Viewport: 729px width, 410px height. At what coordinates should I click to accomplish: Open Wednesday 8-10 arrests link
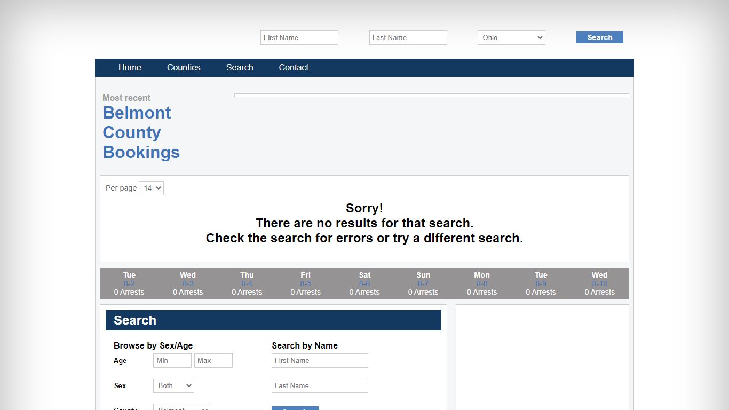(600, 283)
